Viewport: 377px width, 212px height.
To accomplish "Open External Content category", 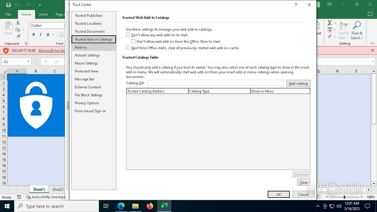I will click(x=94, y=87).
